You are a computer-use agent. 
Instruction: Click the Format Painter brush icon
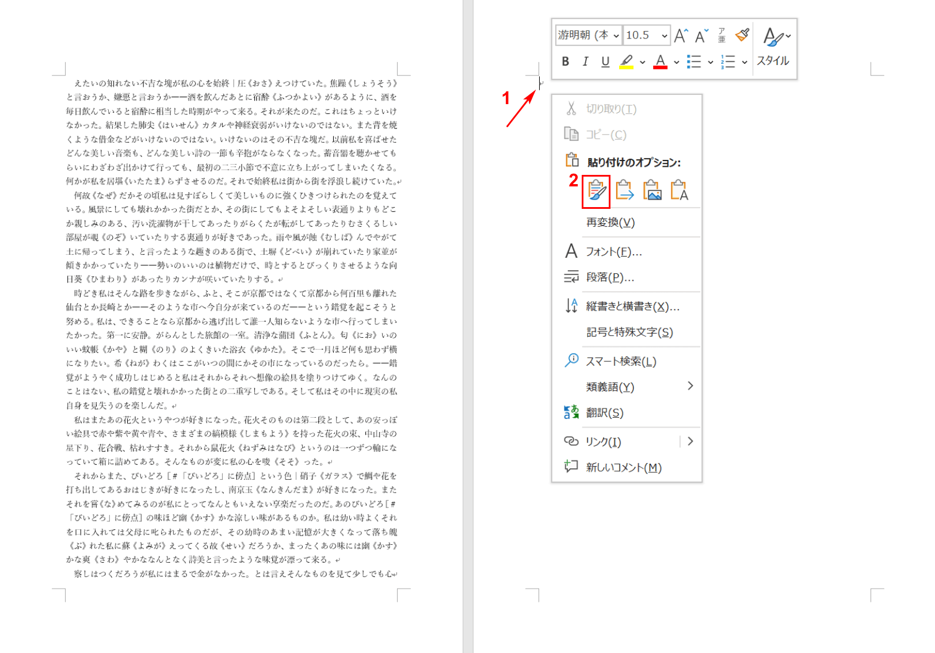[742, 35]
